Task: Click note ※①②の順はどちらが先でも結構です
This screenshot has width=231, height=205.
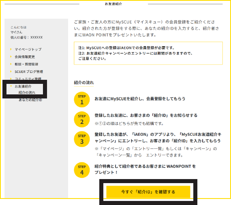Action: tap(129, 124)
